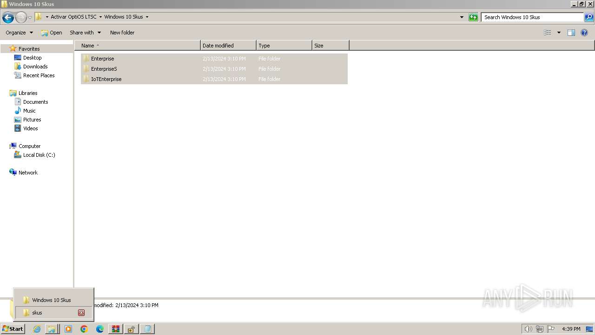Select Computer in the navigation pane
The image size is (595, 335).
pyautogui.click(x=29, y=146)
